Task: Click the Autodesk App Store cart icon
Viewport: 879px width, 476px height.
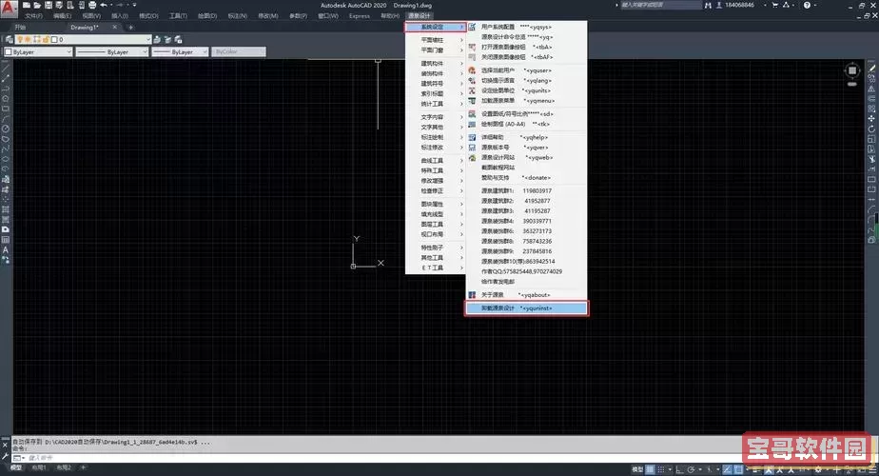Action: 775,5
